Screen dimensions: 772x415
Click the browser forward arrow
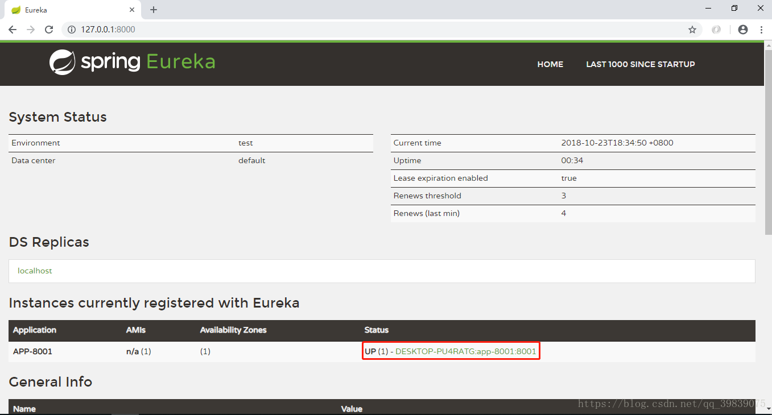click(30, 30)
